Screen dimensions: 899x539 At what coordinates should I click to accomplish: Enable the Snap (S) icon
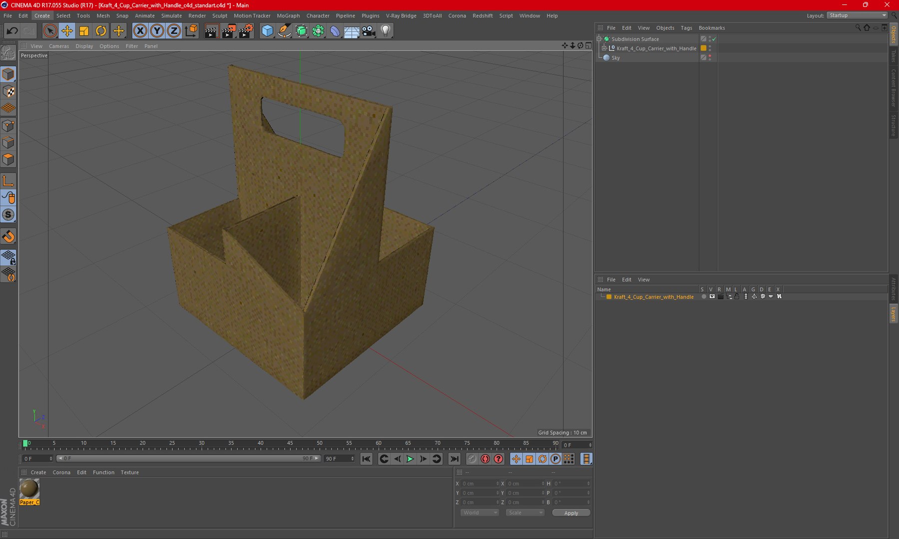8,215
